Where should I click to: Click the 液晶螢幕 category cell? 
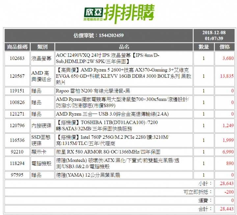42,58
